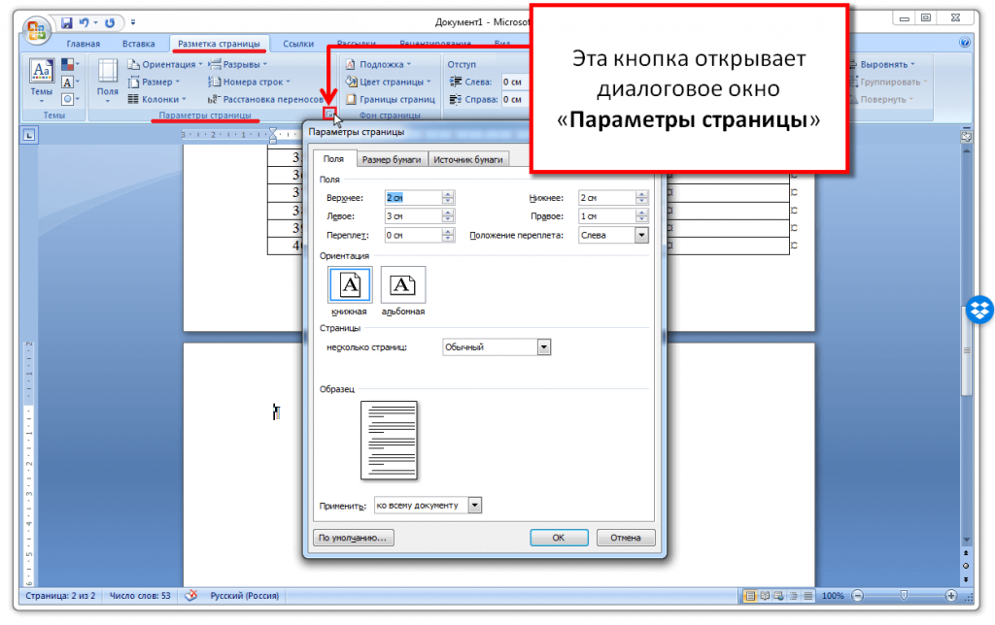Click the zoom out minus icon
Image resolution: width=995 pixels, height=625 pixels.
point(858,595)
